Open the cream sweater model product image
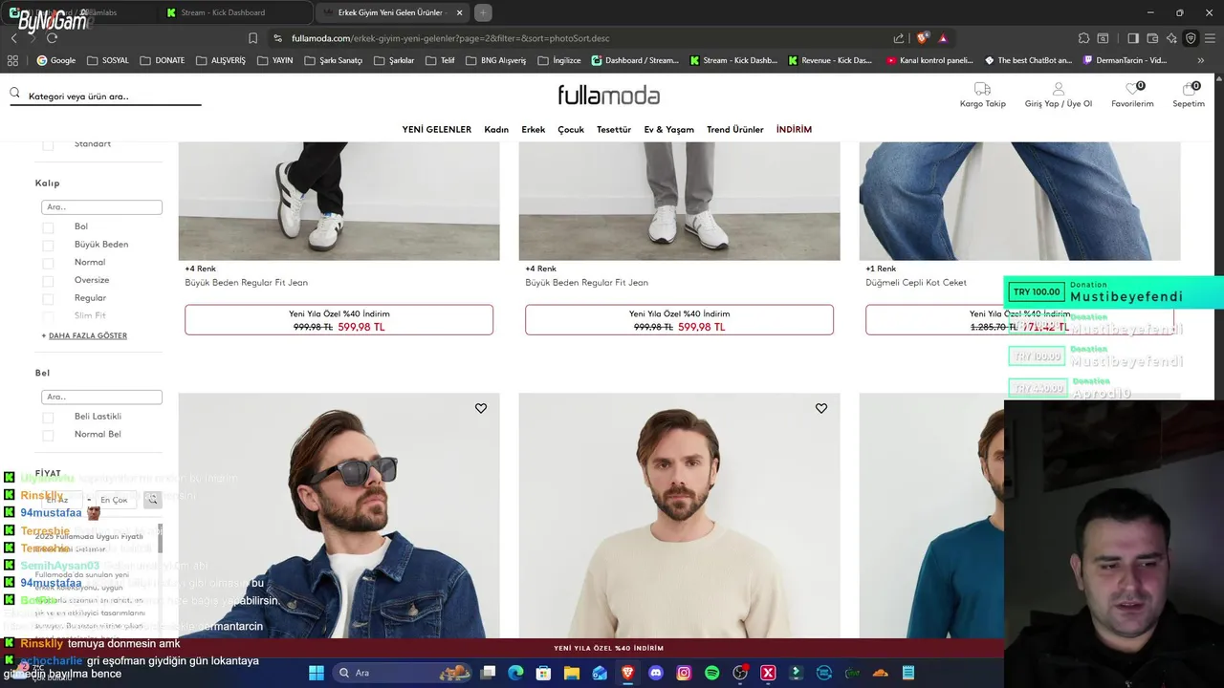The image size is (1224, 688). pos(679,516)
